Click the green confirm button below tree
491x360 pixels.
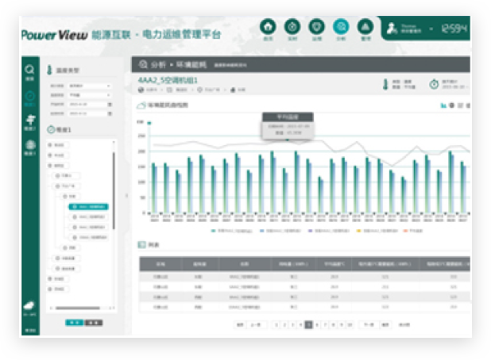(x=74, y=323)
